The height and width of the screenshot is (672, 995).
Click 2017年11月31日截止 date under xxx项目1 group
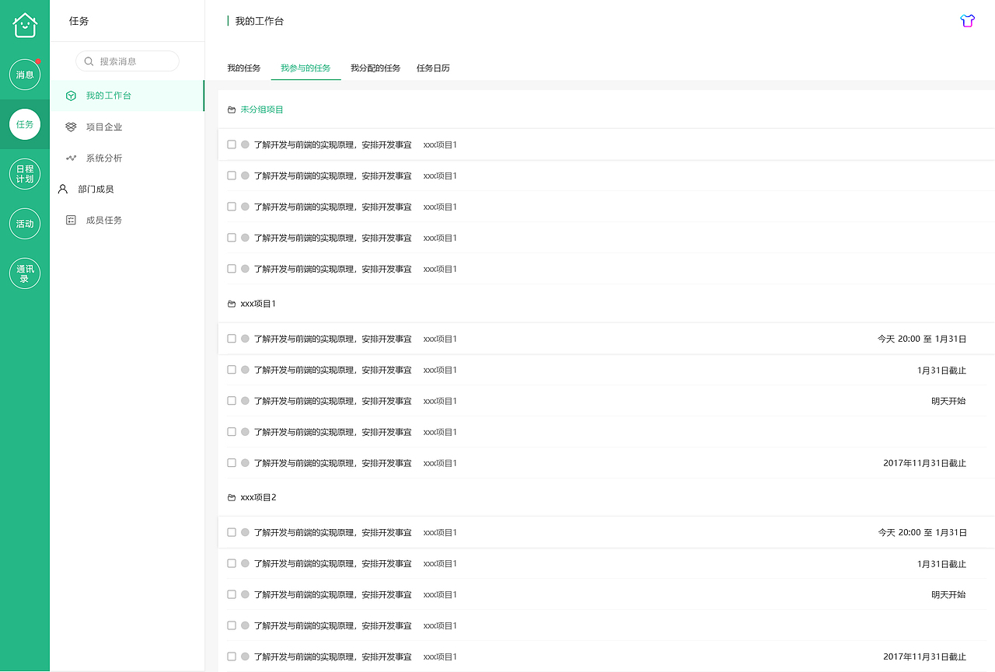pos(924,463)
